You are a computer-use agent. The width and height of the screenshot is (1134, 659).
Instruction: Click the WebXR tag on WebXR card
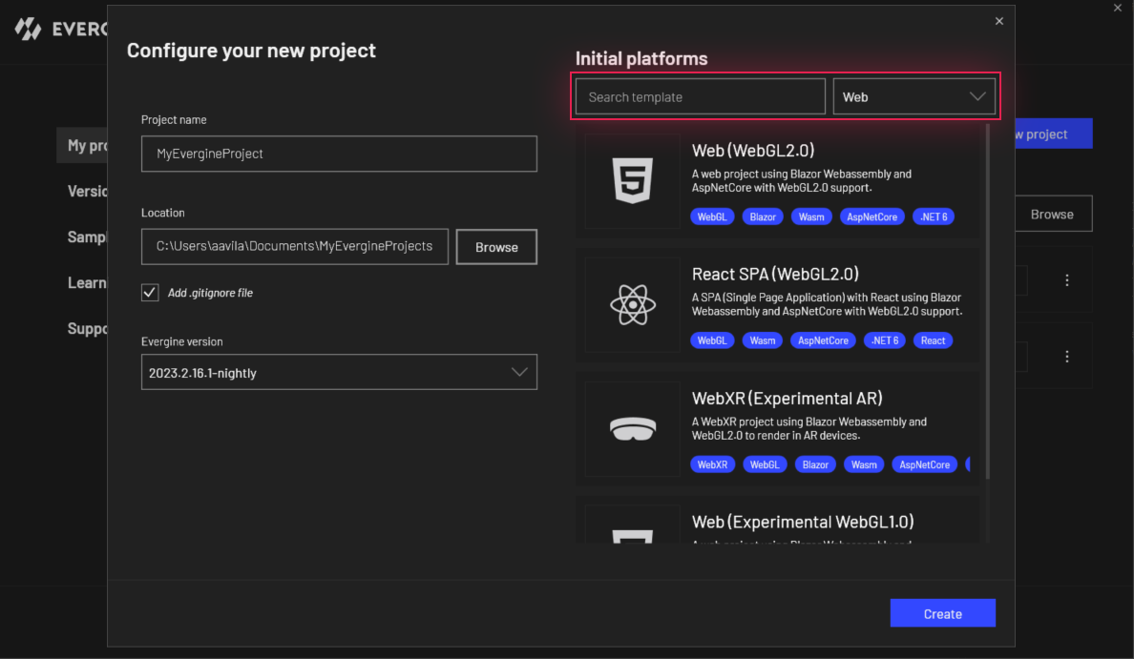click(712, 464)
